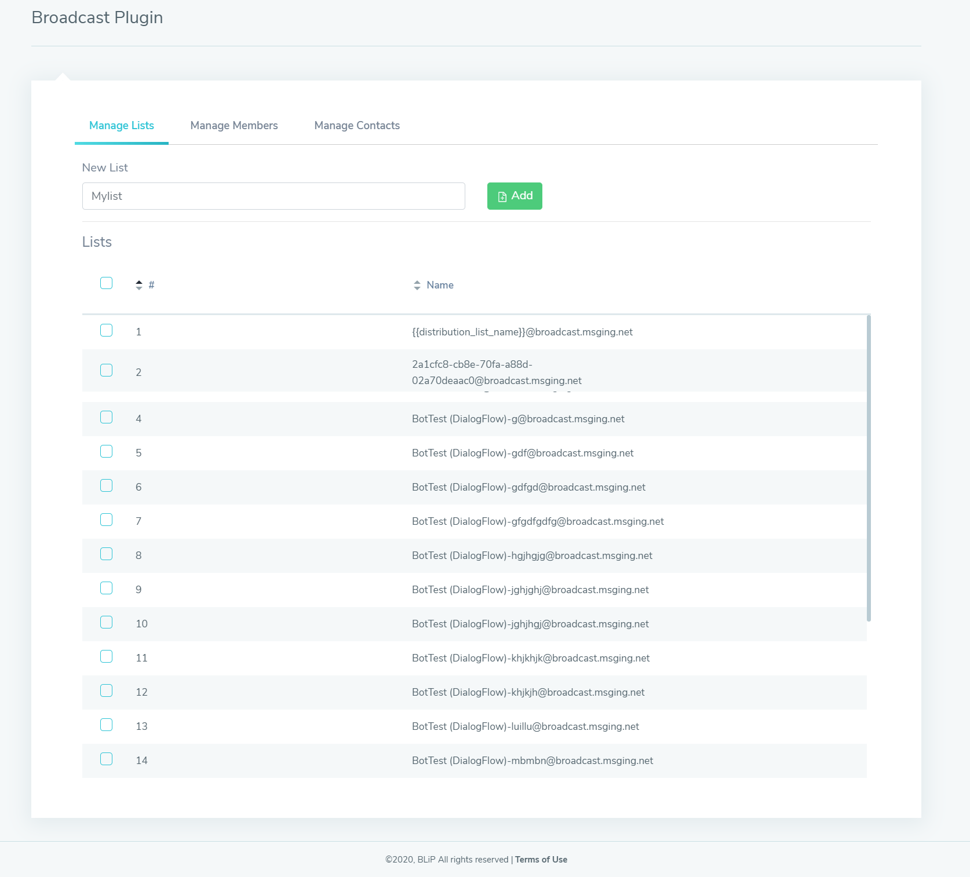Select the 2a1cfc8-cb8e-70fa-a88d list name
The height and width of the screenshot is (877, 970).
(x=497, y=372)
